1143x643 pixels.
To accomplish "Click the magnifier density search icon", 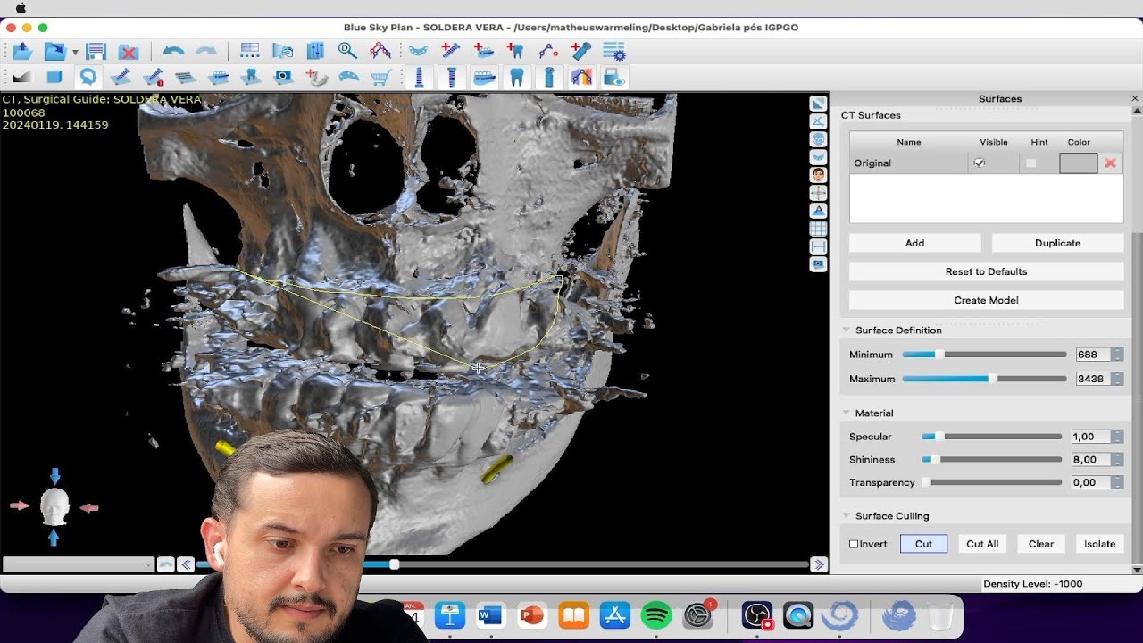I will [347, 51].
